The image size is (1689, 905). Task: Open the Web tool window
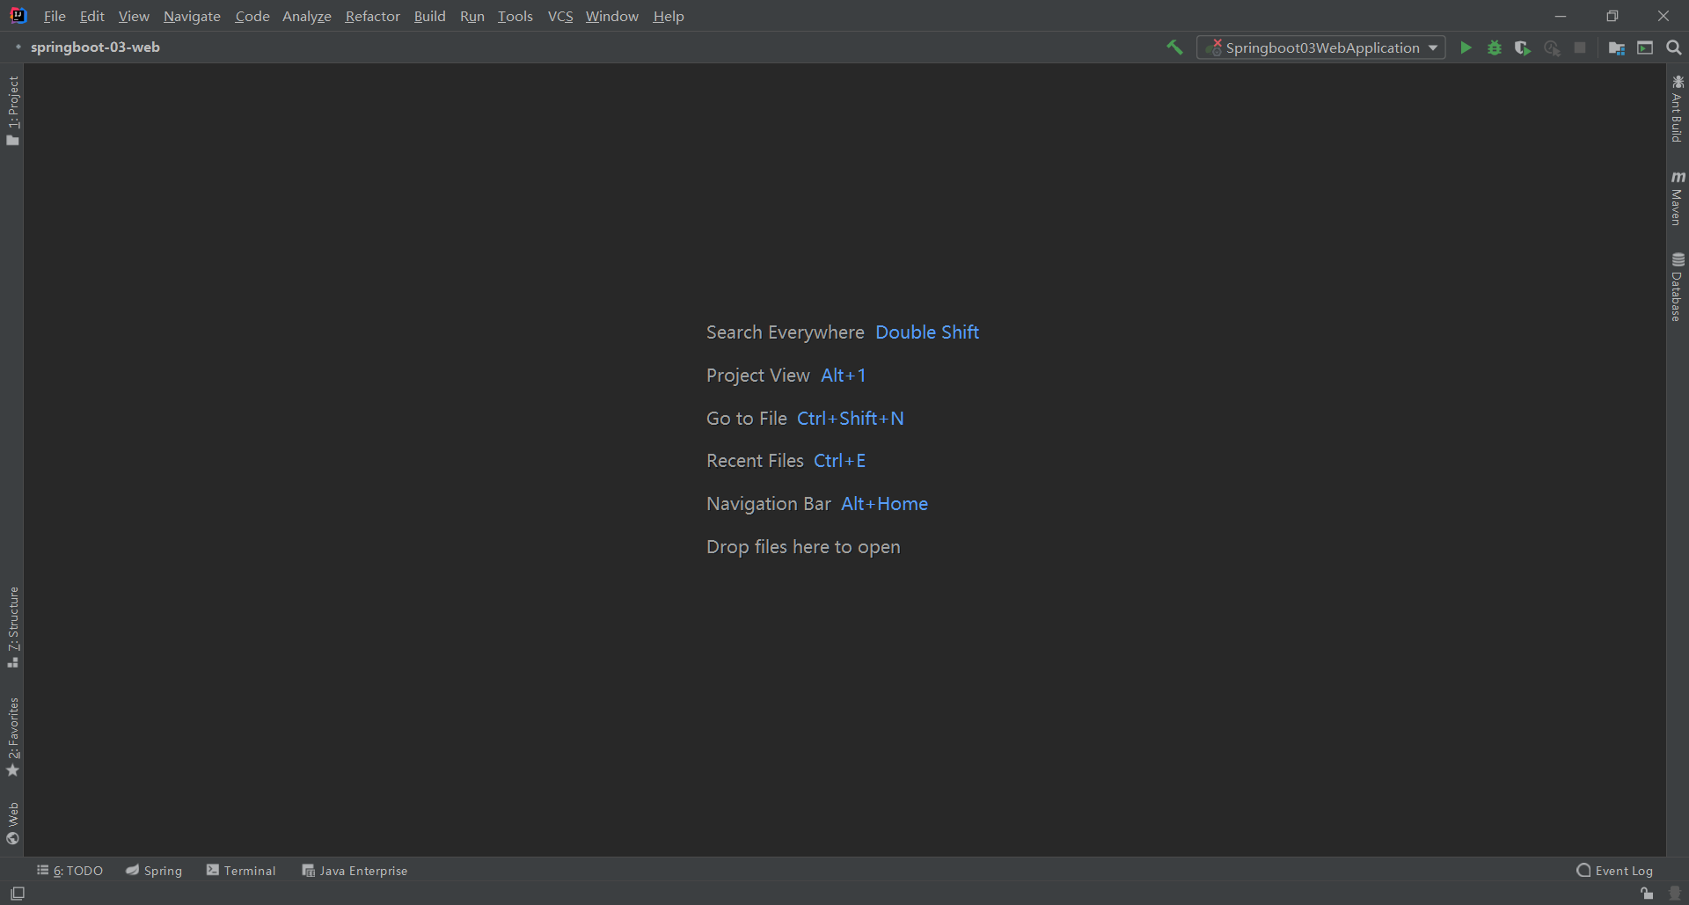coord(12,823)
